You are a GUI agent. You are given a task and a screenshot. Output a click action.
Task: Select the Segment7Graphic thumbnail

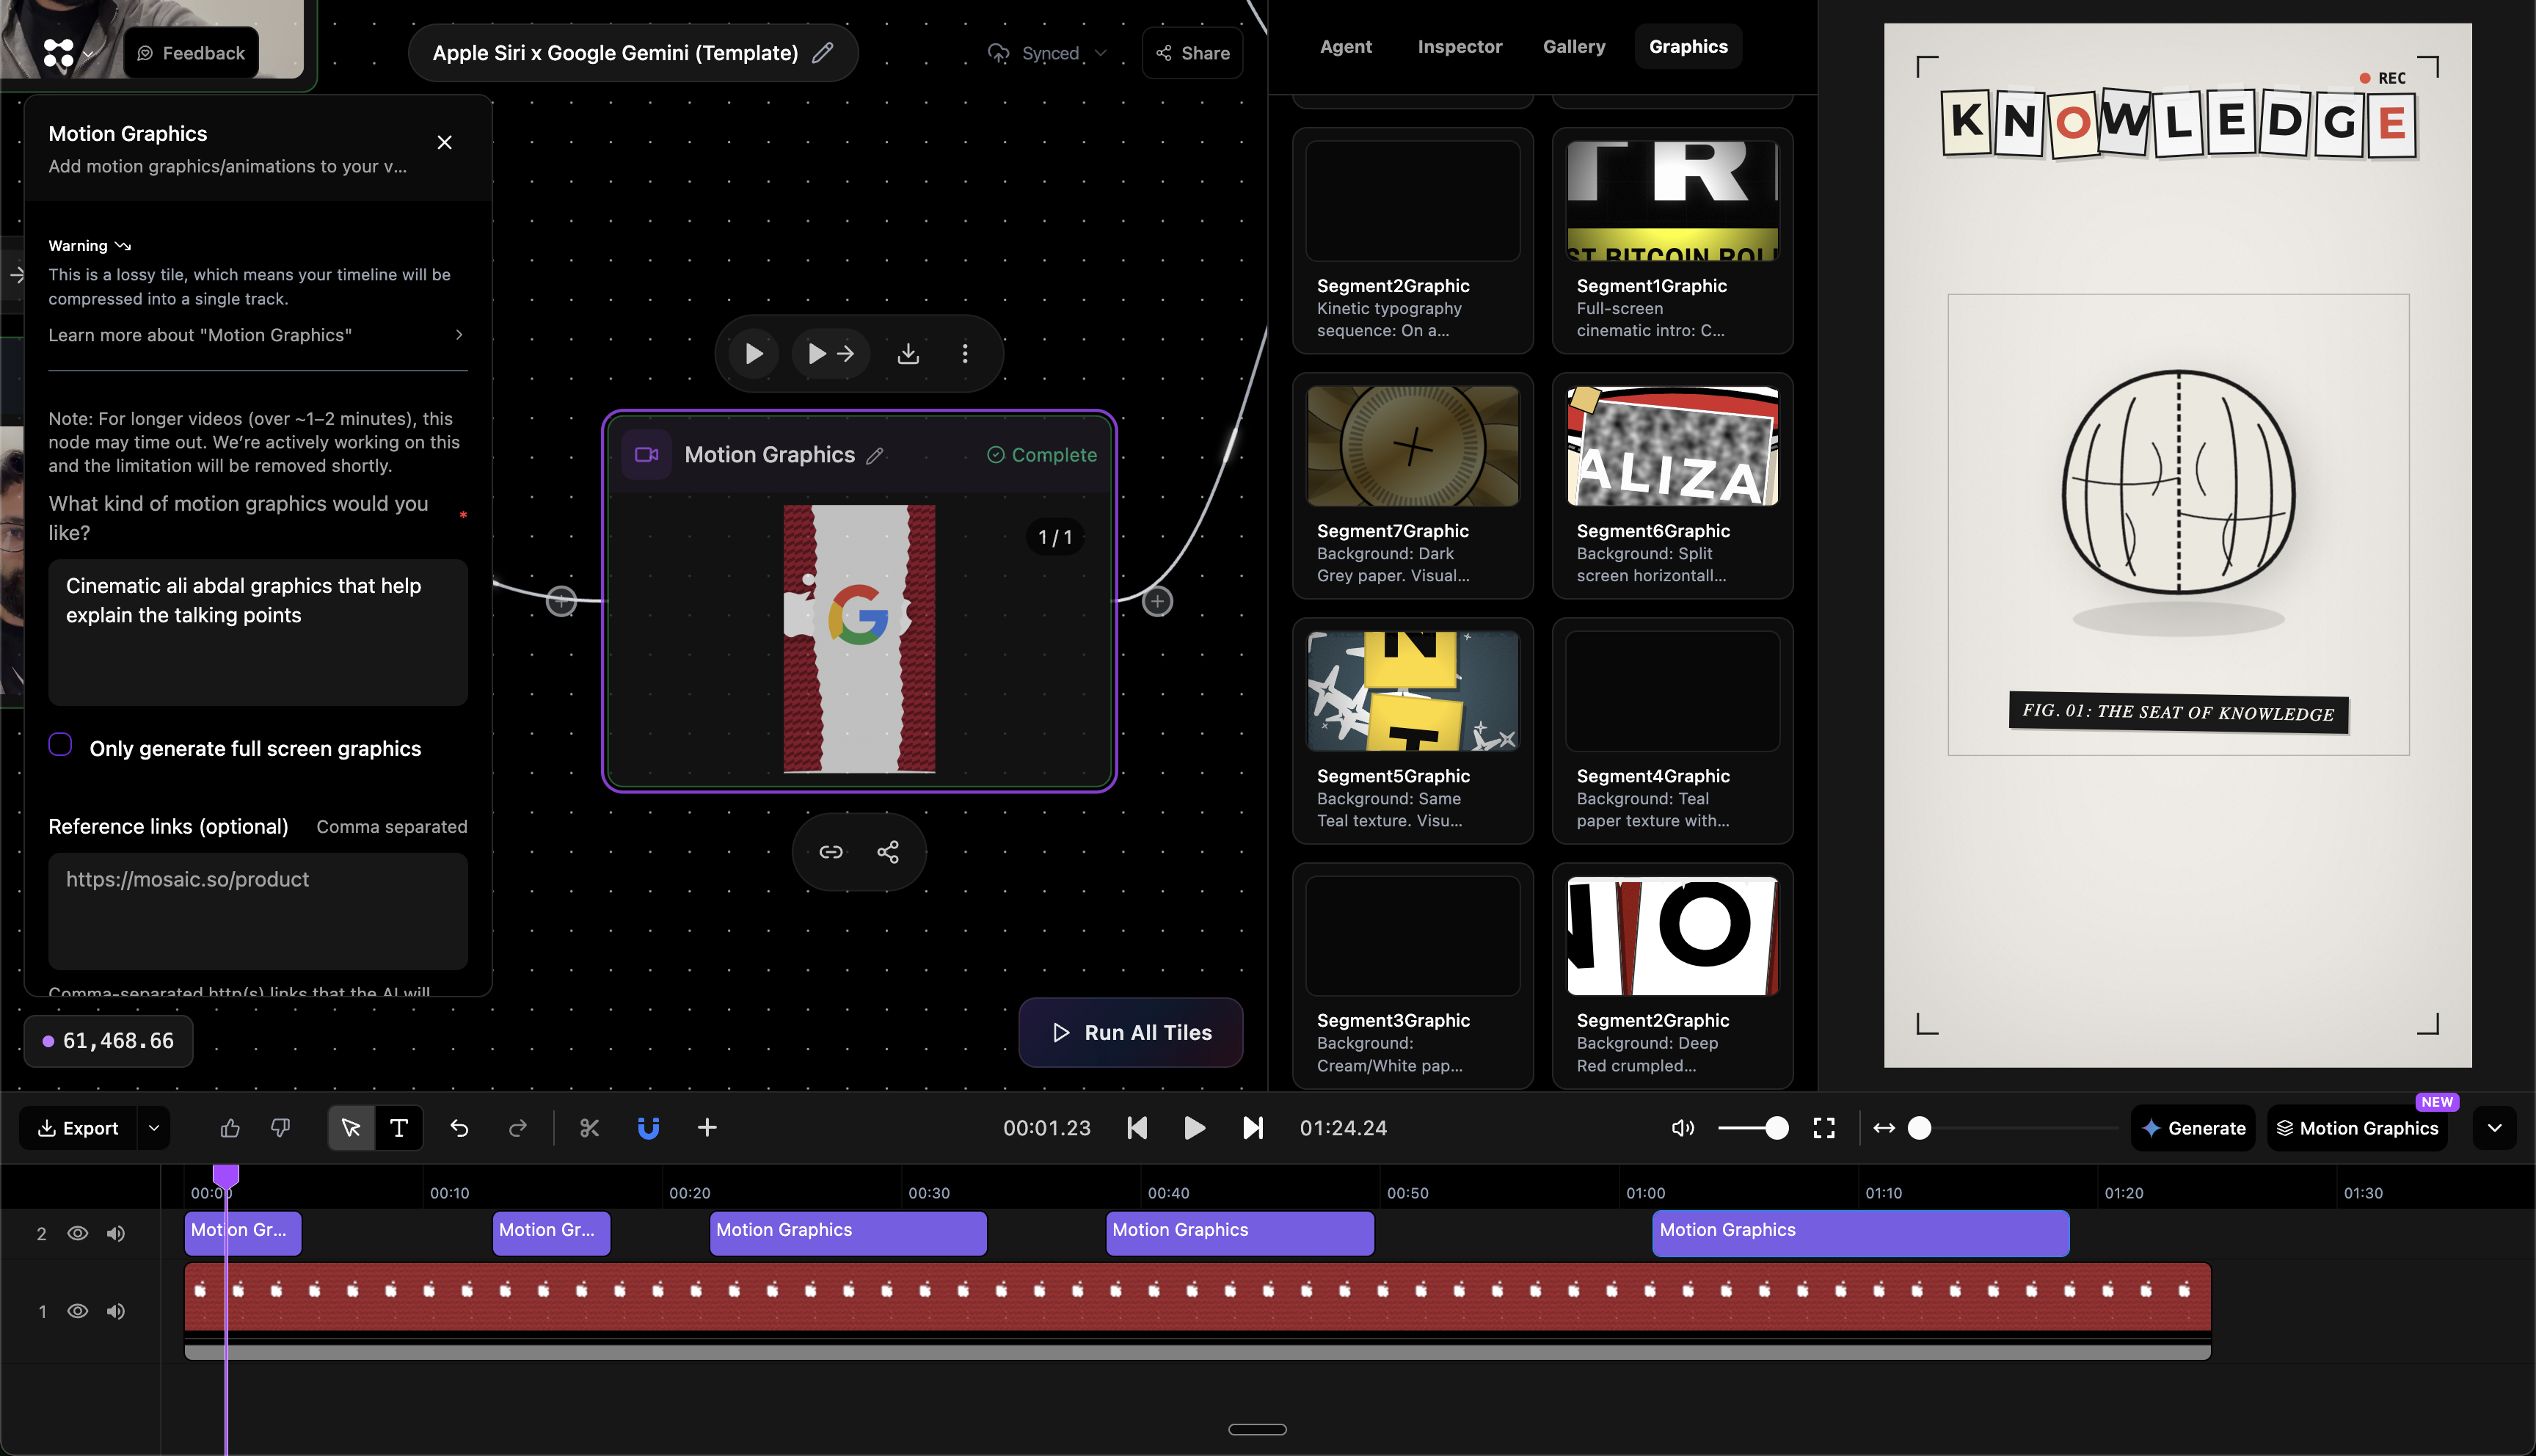coord(1413,445)
